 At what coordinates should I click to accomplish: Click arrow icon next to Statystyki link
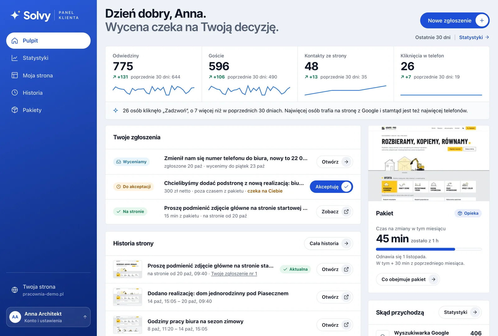[487, 37]
